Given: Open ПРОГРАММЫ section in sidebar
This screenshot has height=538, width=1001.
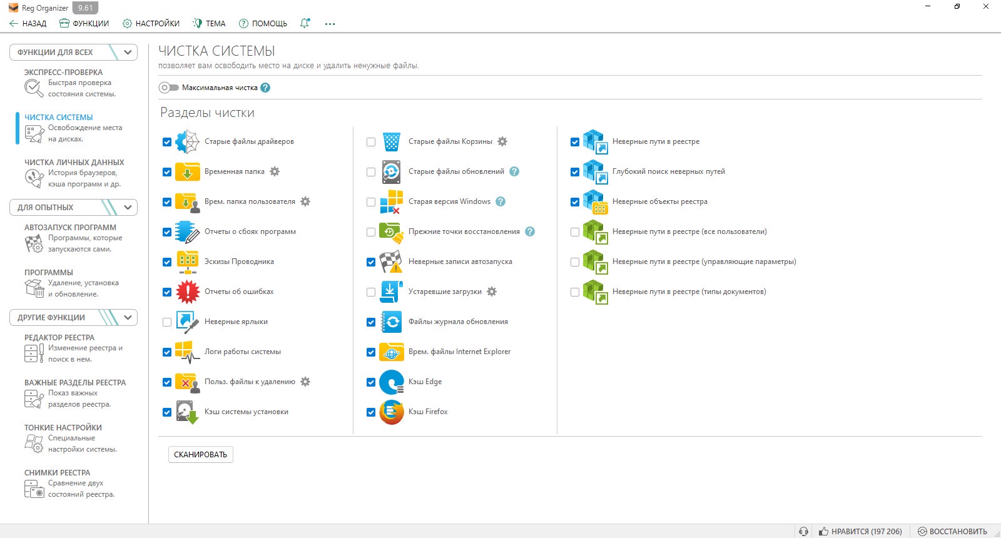Looking at the screenshot, I should coord(71,283).
